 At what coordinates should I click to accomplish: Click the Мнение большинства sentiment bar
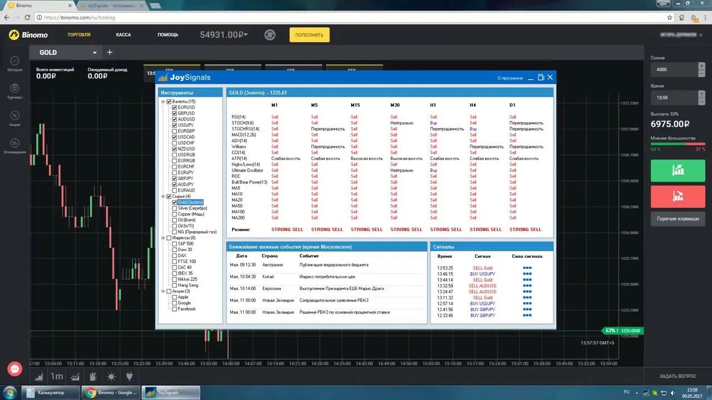(x=678, y=144)
